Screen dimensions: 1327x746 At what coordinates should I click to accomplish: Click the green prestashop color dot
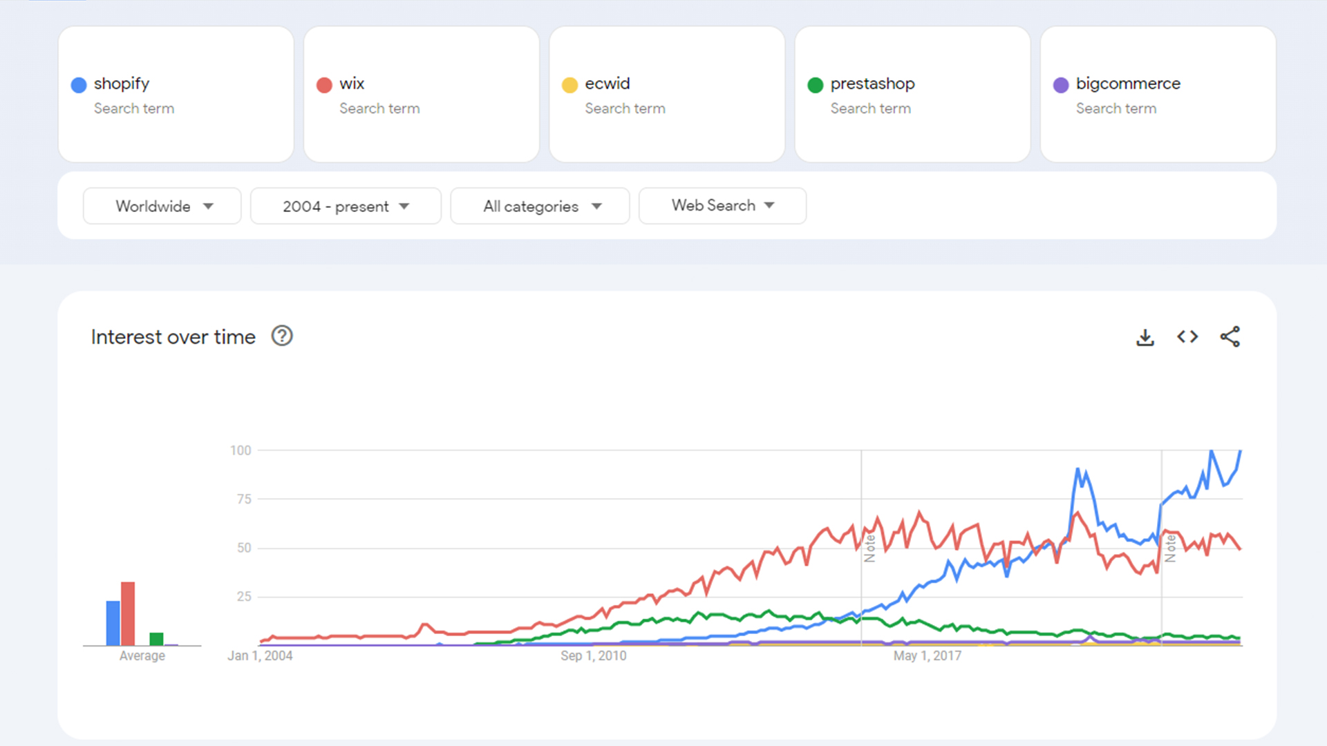816,85
